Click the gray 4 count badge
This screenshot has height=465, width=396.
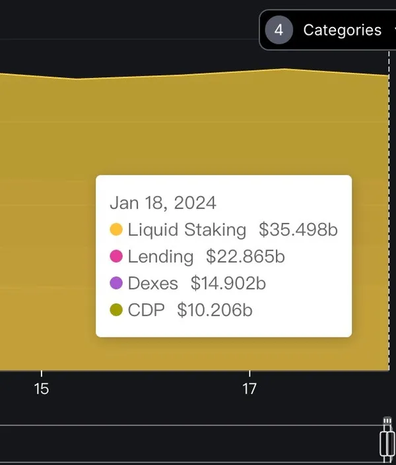[279, 30]
